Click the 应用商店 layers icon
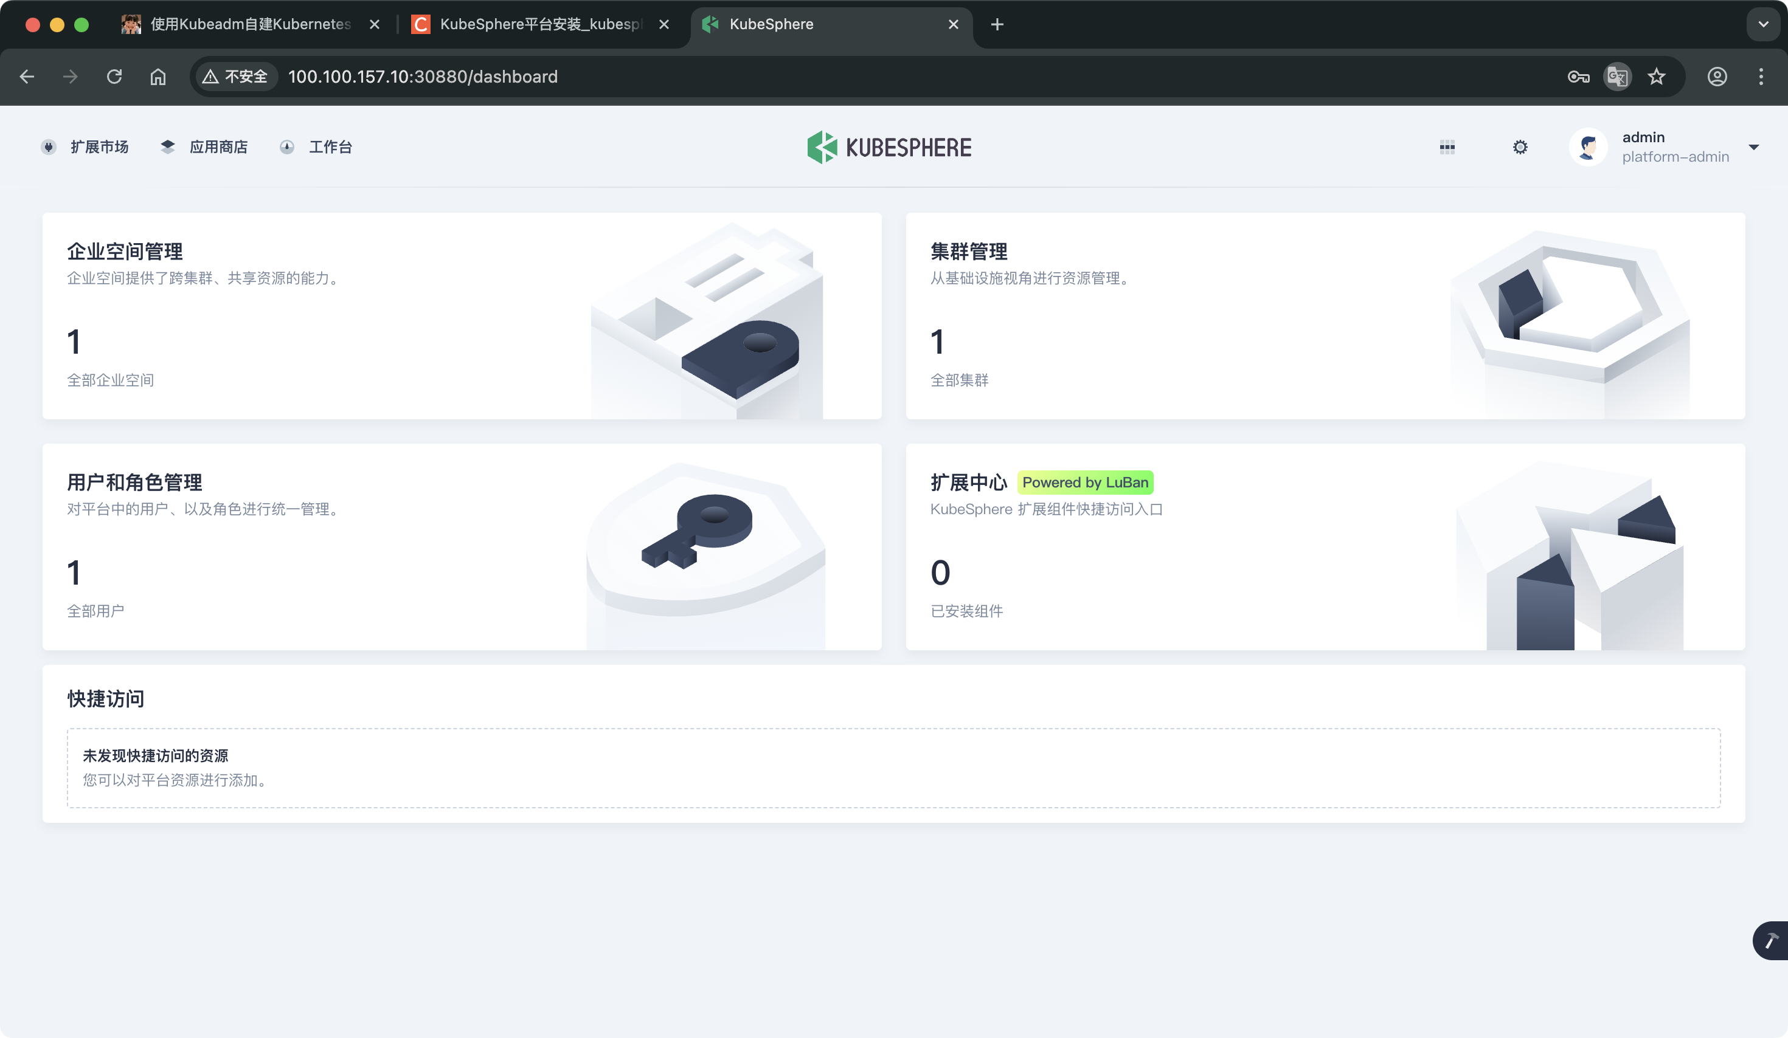 [x=167, y=147]
